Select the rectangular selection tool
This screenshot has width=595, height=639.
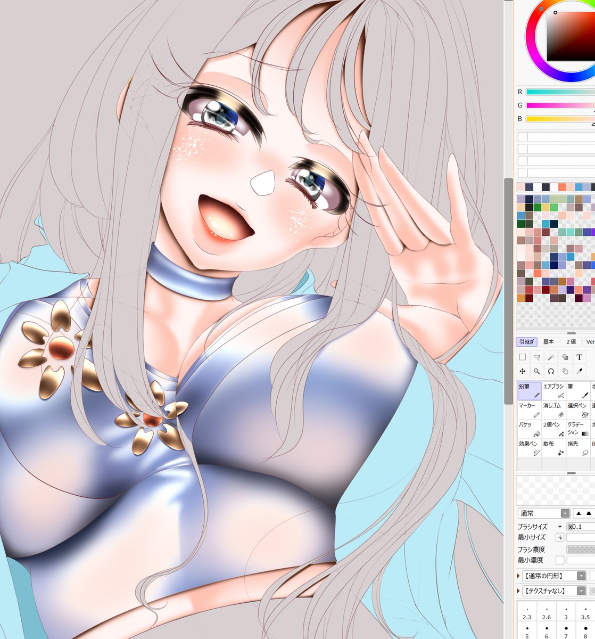[x=523, y=357]
